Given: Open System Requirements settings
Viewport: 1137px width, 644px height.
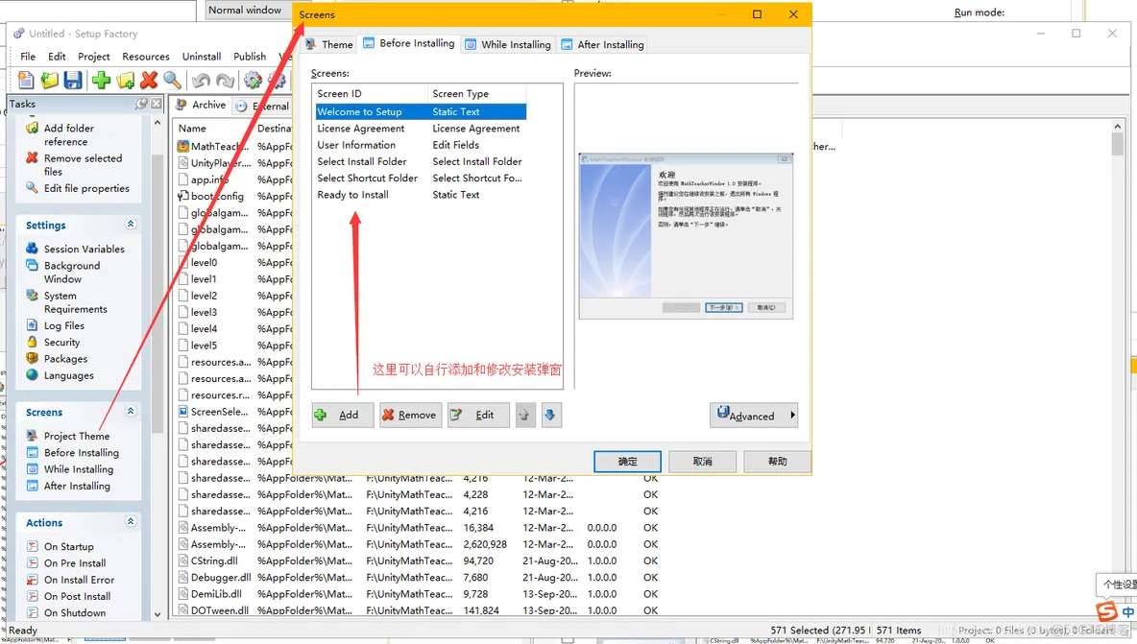Looking at the screenshot, I should tap(75, 302).
